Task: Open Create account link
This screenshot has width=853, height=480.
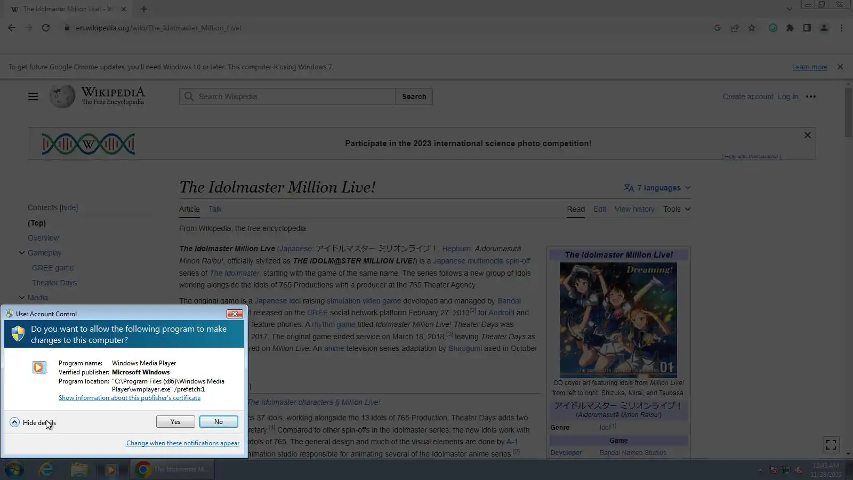Action: click(x=748, y=97)
